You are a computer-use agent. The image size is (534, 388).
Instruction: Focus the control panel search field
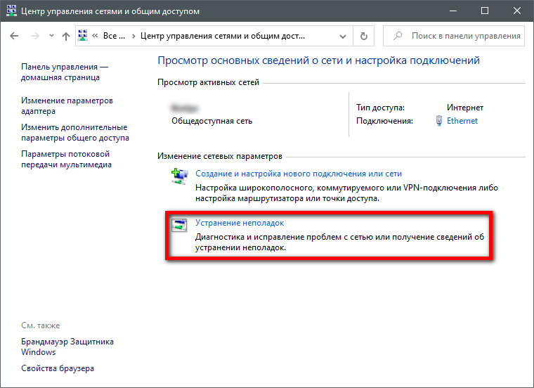point(454,36)
